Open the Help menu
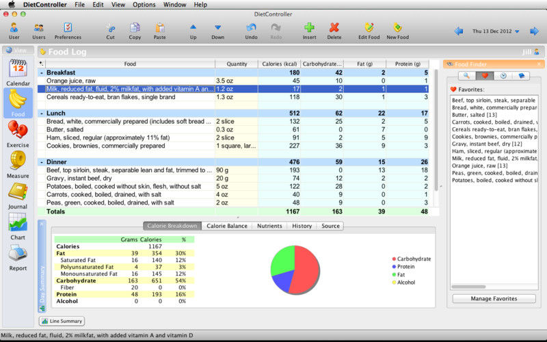 click(x=200, y=5)
